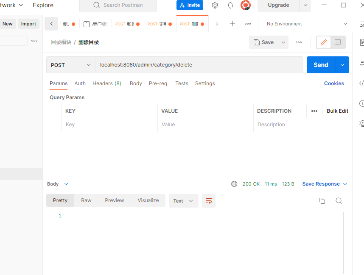
Task: Select Raw response view
Action: [x=86, y=200]
